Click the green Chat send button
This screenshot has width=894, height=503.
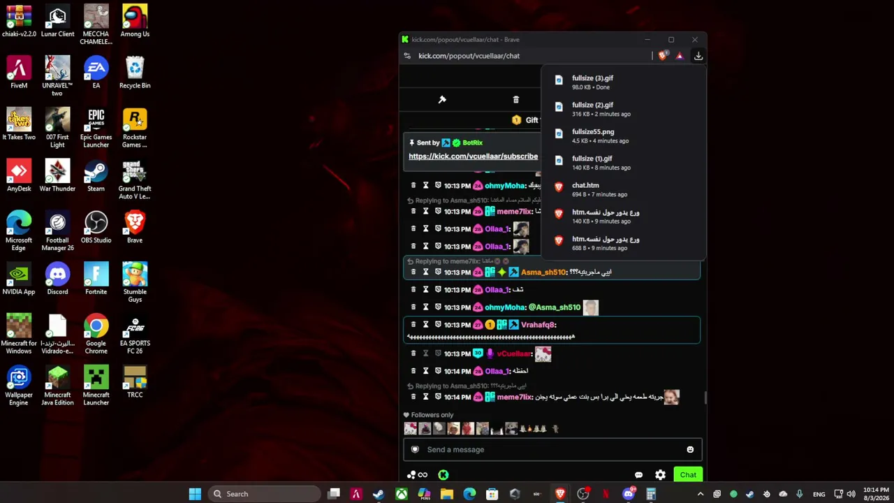tap(688, 475)
